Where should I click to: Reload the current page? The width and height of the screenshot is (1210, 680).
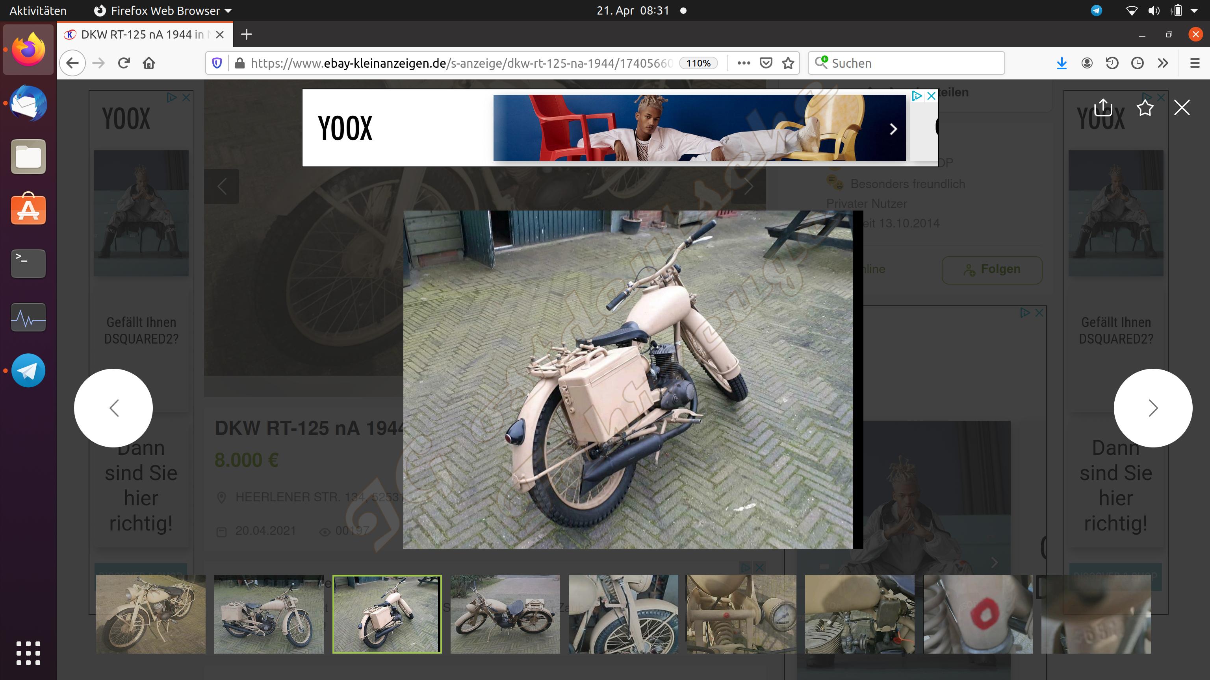coord(124,63)
